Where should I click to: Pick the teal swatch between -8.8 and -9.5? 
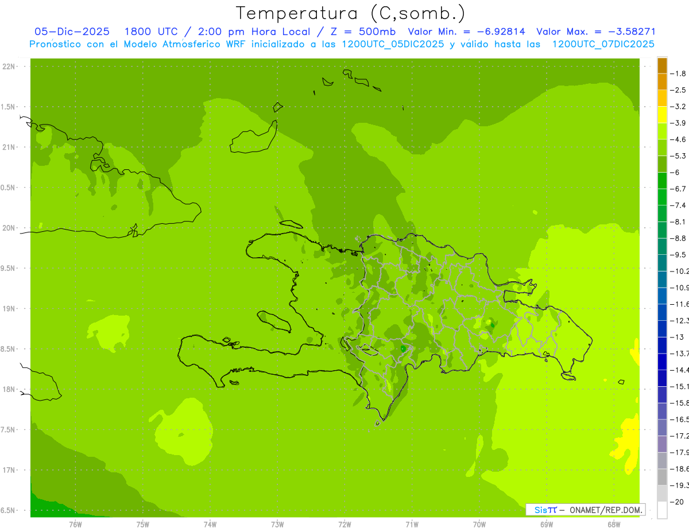(x=662, y=246)
